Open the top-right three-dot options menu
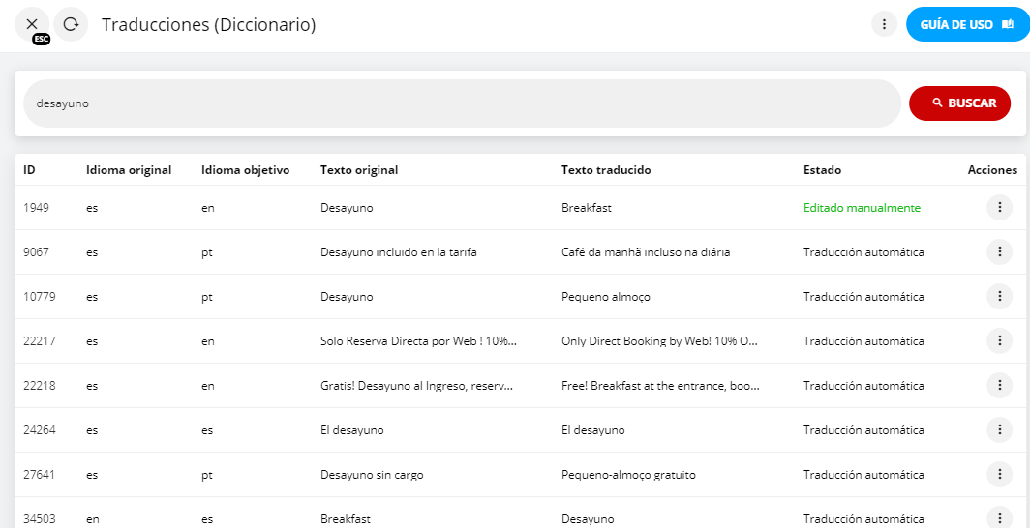This screenshot has width=1030, height=528. pyautogui.click(x=884, y=24)
